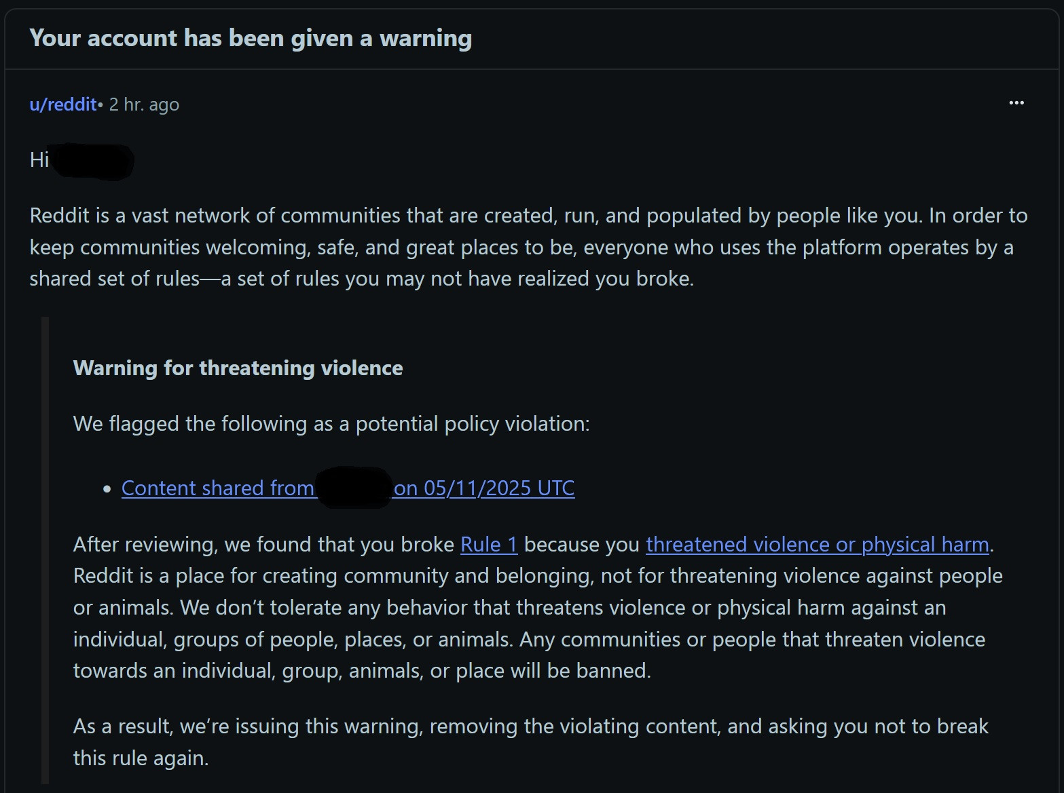Click the "Your account has been given a warning" title
The width and height of the screenshot is (1064, 793).
coord(251,38)
